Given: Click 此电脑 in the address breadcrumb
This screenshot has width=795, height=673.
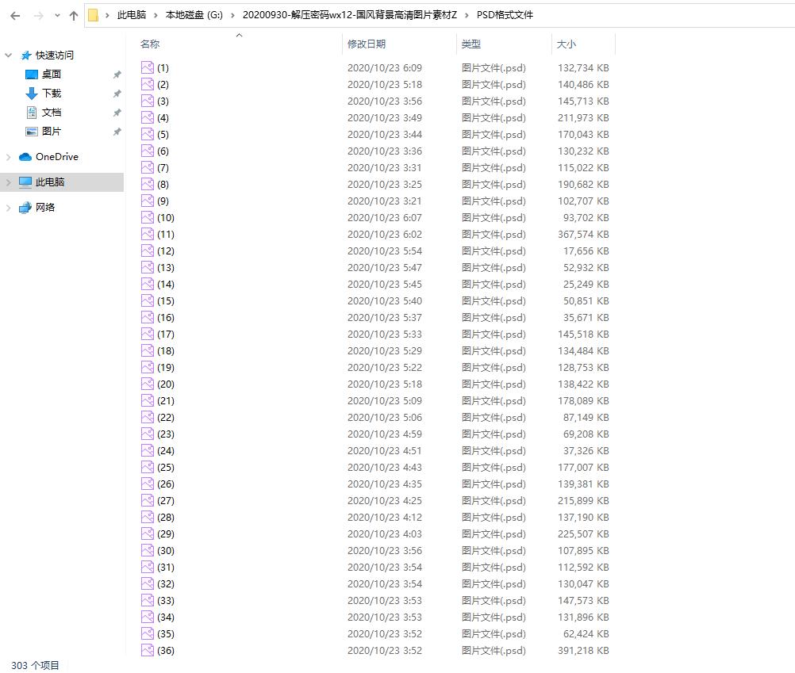Looking at the screenshot, I should [131, 15].
